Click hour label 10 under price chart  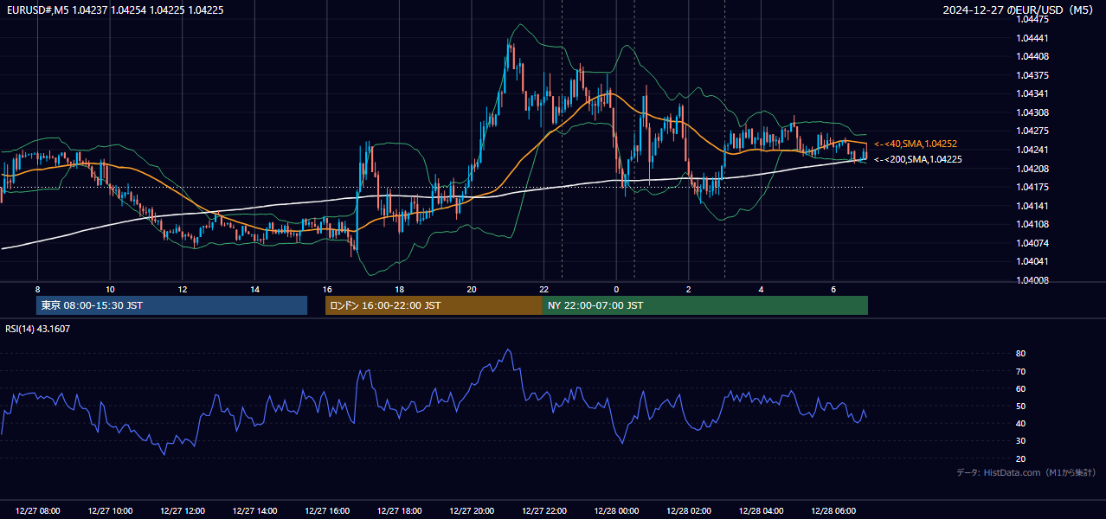pyautogui.click(x=110, y=289)
